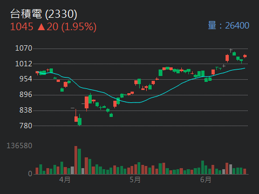Screen dimensions: 259x194
Task: Click the tallest red volume bar in April
Action: click(x=76, y=160)
